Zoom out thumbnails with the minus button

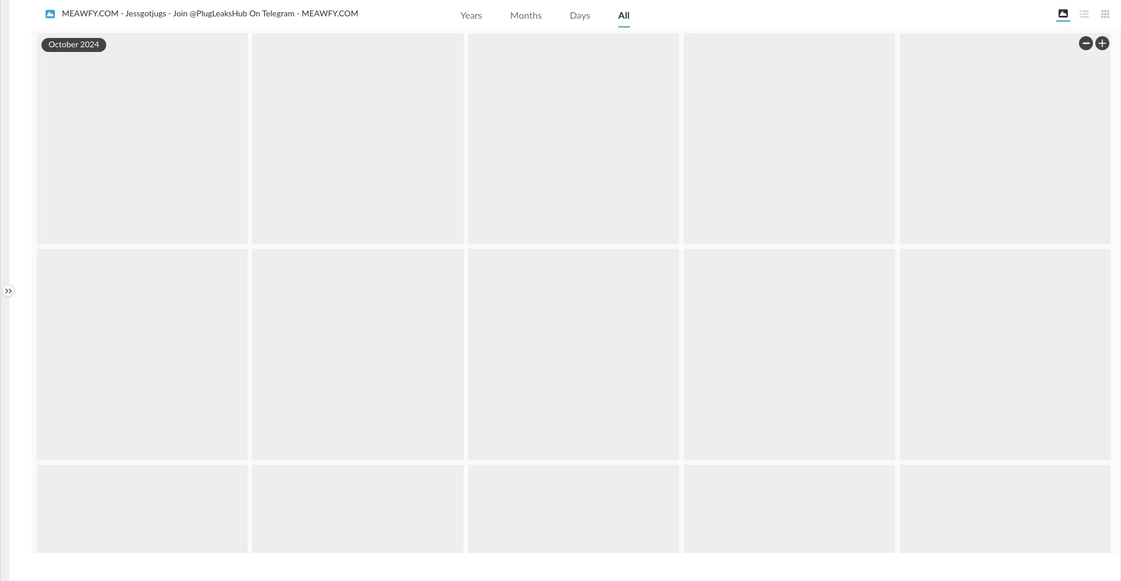[1085, 43]
